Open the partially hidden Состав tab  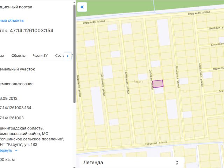pyautogui.click(x=59, y=56)
